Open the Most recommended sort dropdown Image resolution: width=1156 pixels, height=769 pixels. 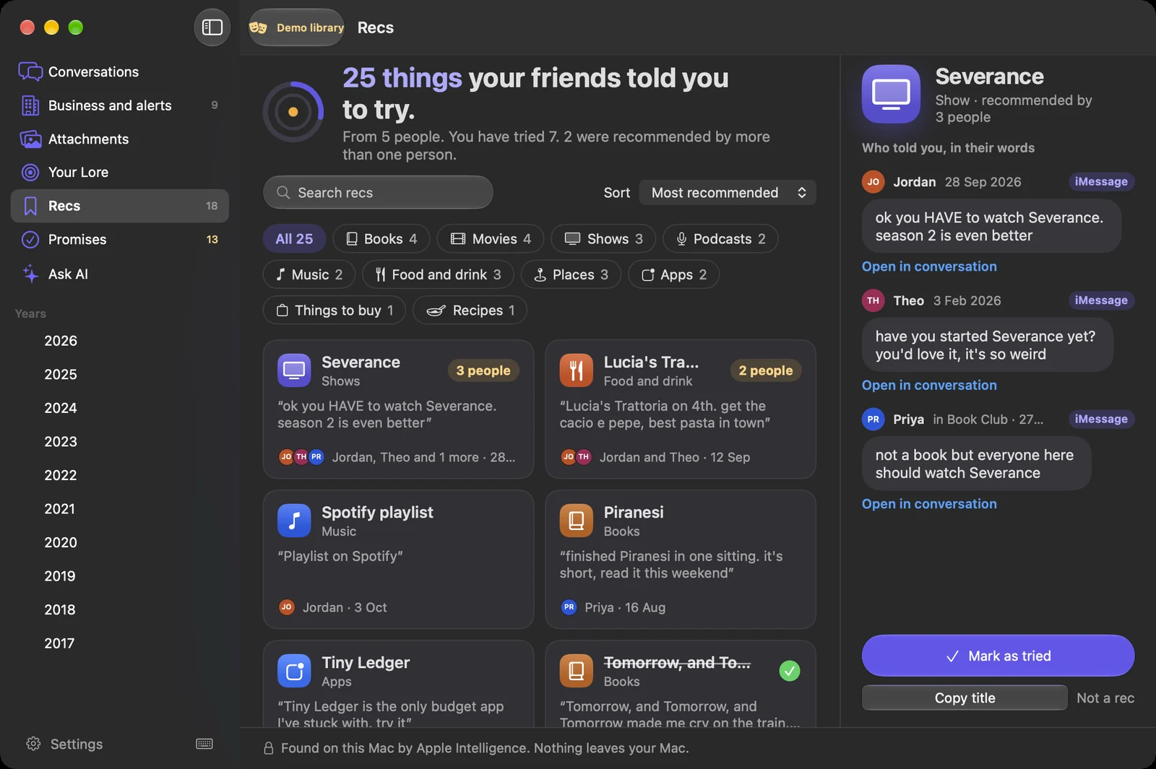[728, 193]
